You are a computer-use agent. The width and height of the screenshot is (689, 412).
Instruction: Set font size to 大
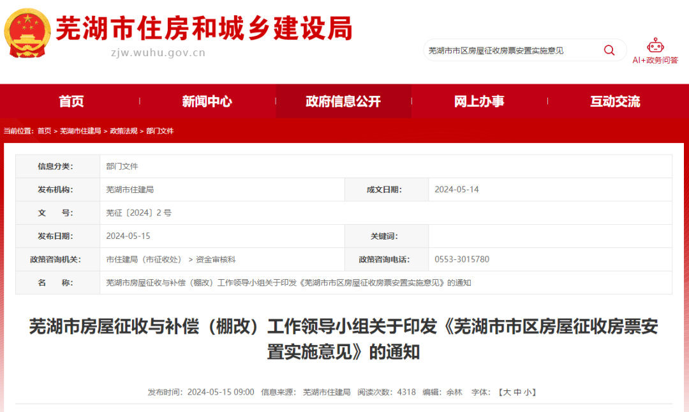click(507, 392)
